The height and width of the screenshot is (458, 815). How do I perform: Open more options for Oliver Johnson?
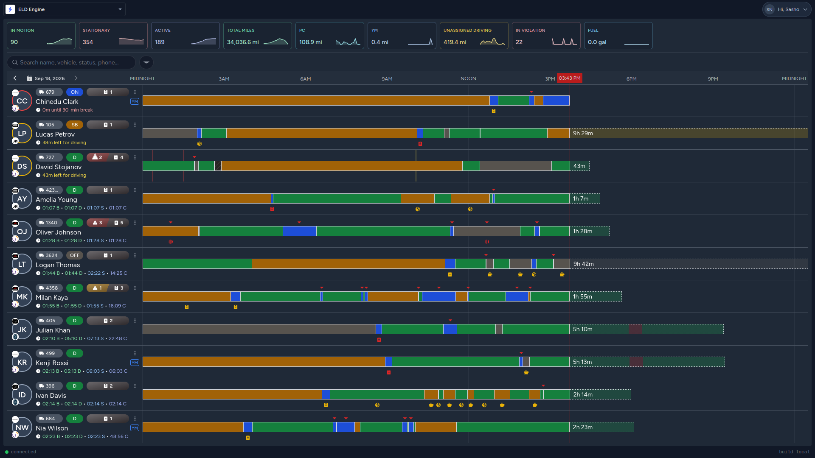[135, 223]
